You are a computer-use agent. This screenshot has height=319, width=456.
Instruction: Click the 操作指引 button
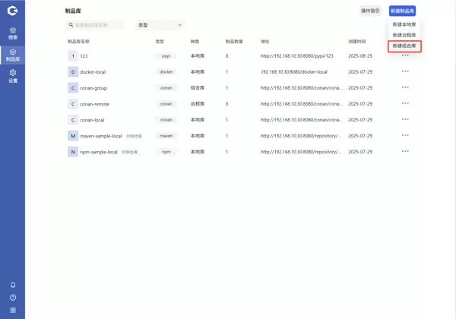[370, 11]
